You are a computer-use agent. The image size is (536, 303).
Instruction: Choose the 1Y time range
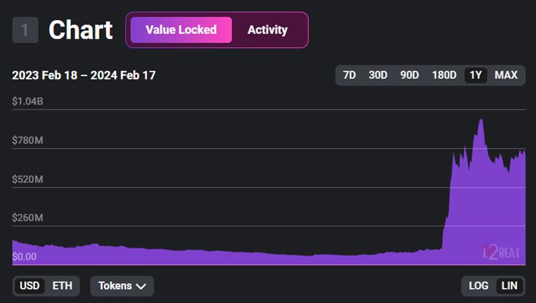475,75
